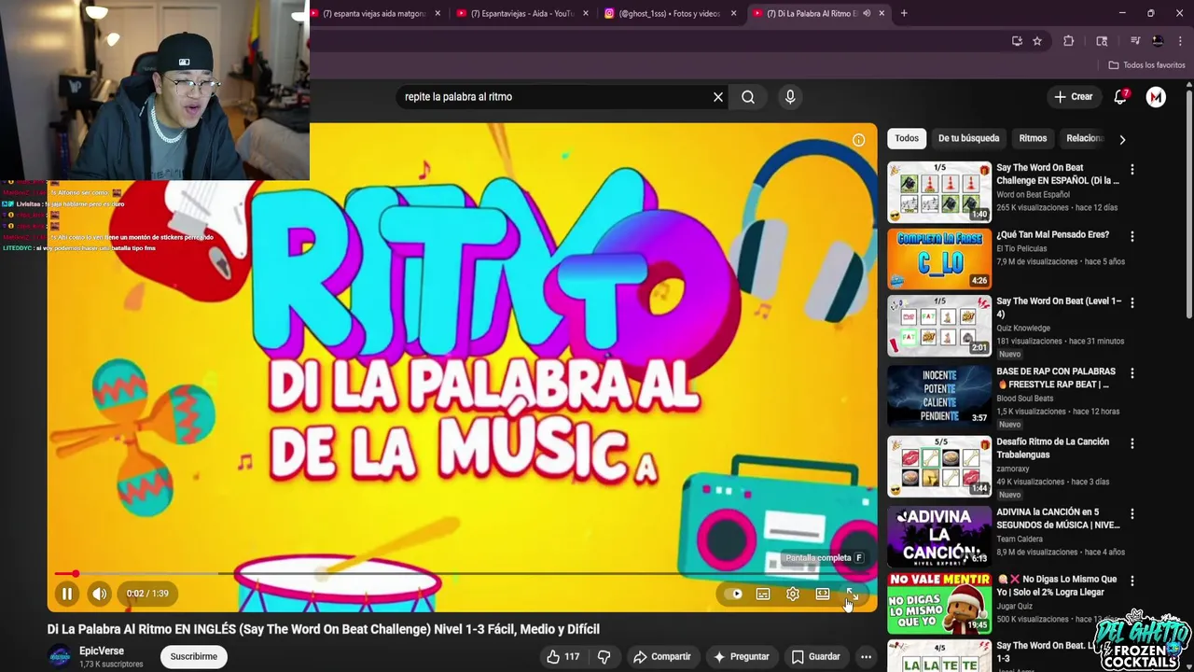Select the Relacionados filter chip
Image resolution: width=1194 pixels, height=672 pixels.
click(x=1083, y=138)
